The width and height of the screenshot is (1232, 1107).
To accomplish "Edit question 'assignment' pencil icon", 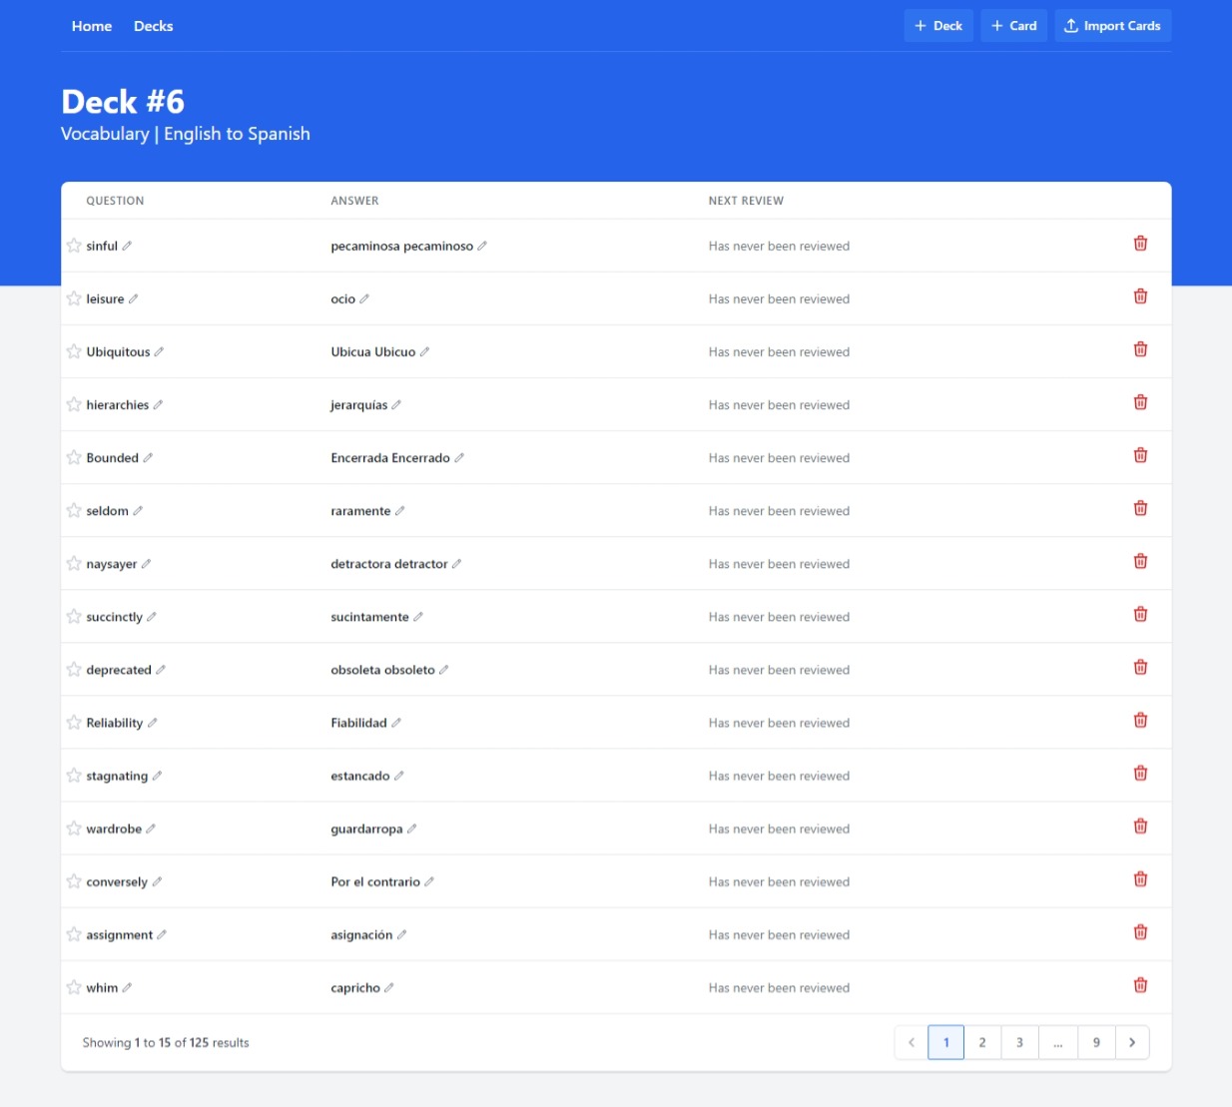I will 162,933.
